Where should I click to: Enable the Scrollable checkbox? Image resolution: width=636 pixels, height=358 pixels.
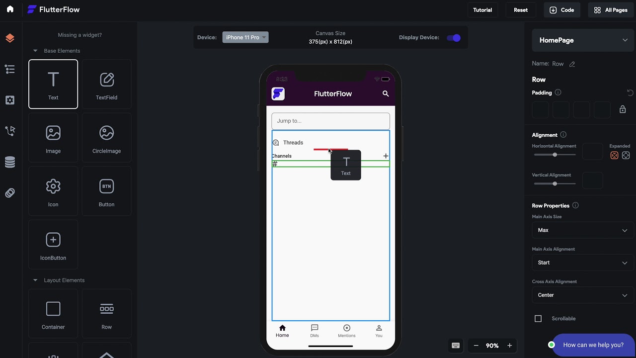[x=538, y=319]
